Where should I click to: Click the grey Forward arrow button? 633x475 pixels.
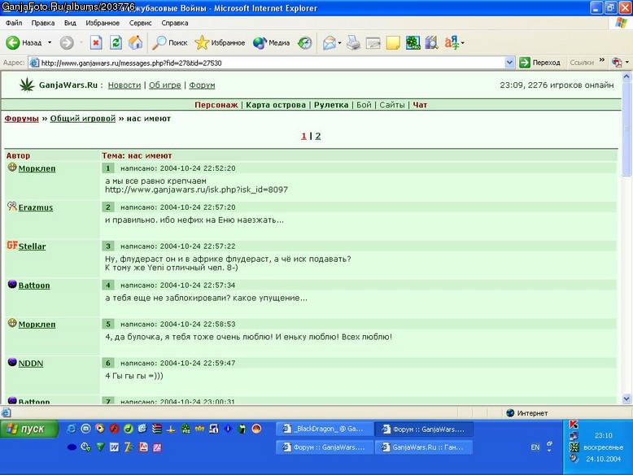tap(67, 42)
